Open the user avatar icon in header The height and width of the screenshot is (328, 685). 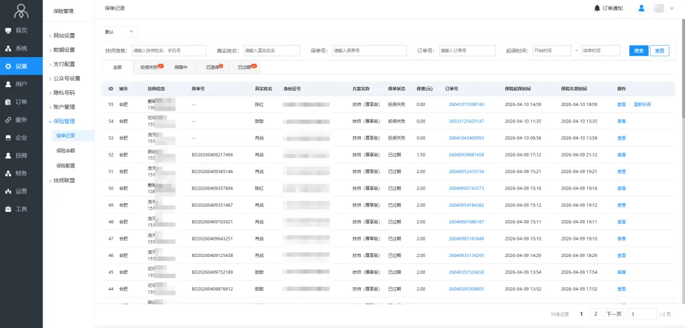[x=641, y=8]
